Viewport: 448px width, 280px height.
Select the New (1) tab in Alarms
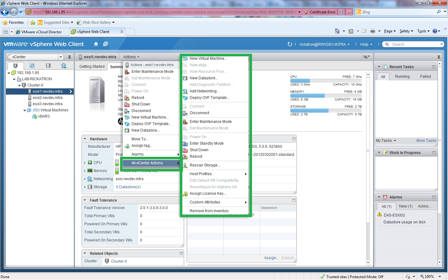(x=405, y=206)
